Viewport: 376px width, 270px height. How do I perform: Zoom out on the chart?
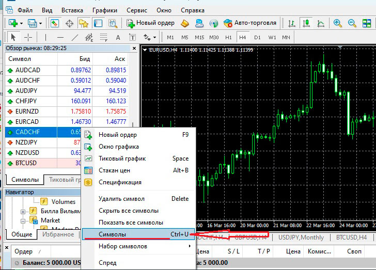(352, 23)
